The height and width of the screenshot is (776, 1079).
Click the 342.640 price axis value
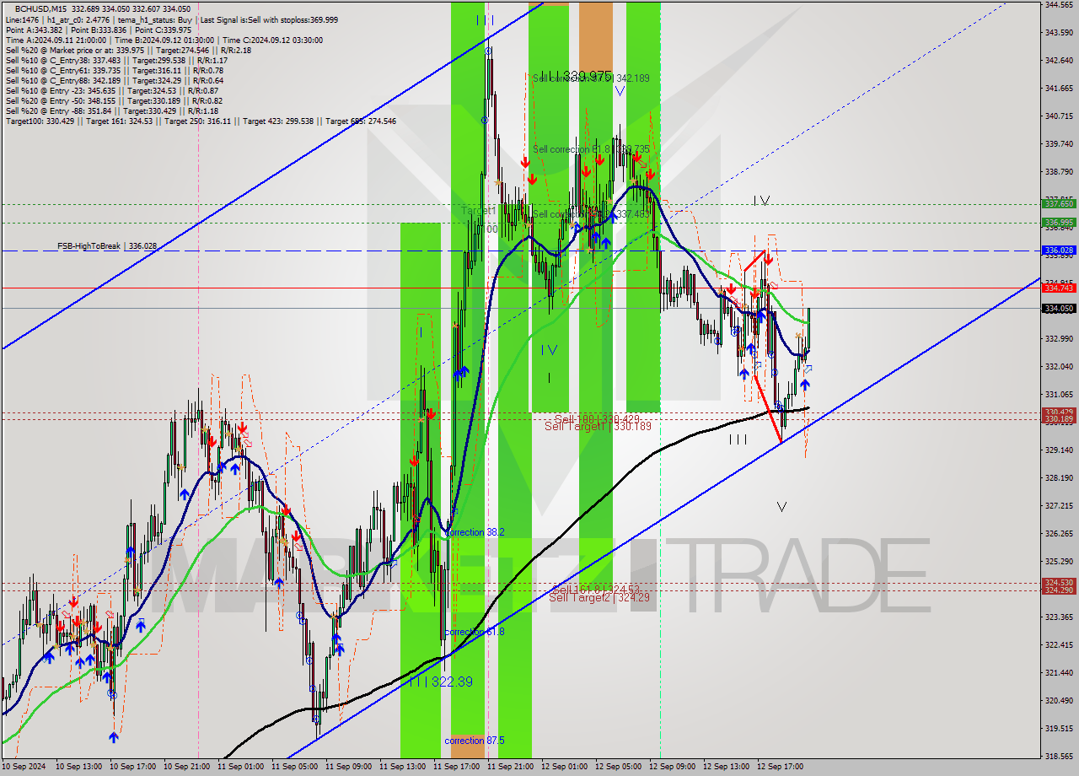click(1059, 60)
